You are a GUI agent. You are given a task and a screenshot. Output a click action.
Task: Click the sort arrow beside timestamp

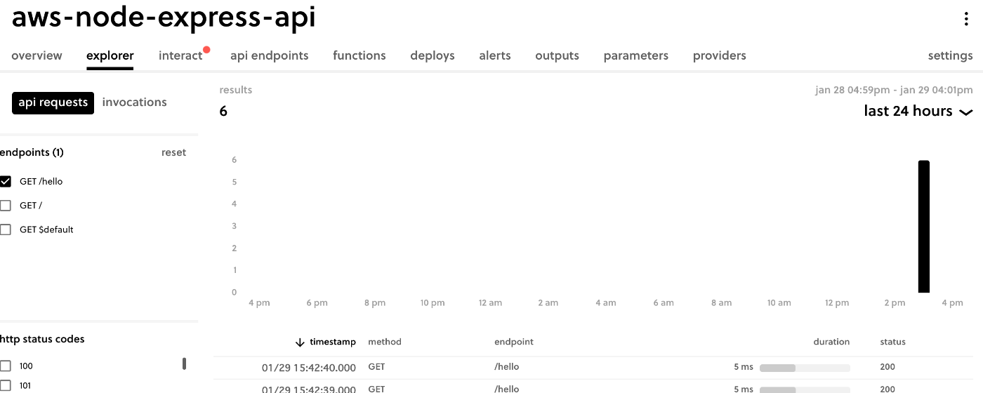[x=300, y=342]
